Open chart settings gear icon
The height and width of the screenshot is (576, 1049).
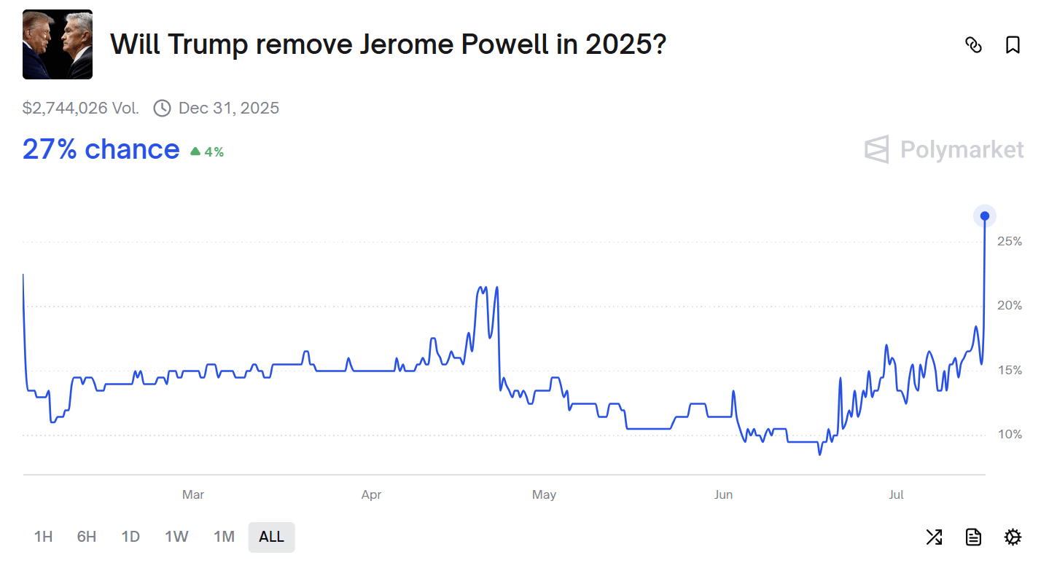(1013, 537)
